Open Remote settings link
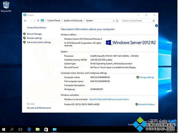The height and width of the screenshot is (133, 178). click(x=34, y=38)
